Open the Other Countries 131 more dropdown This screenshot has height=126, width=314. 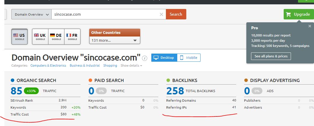115,41
